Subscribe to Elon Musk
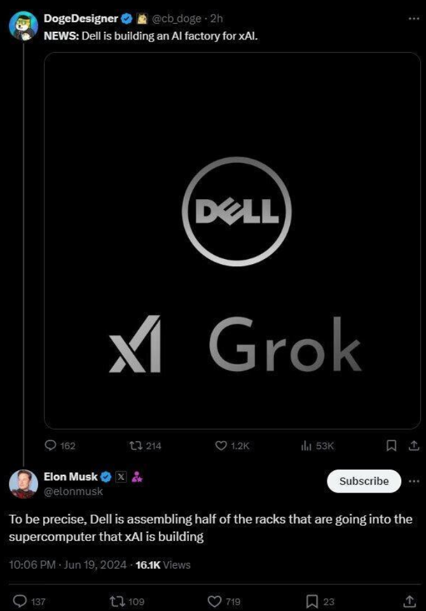The height and width of the screenshot is (611, 426). point(364,481)
